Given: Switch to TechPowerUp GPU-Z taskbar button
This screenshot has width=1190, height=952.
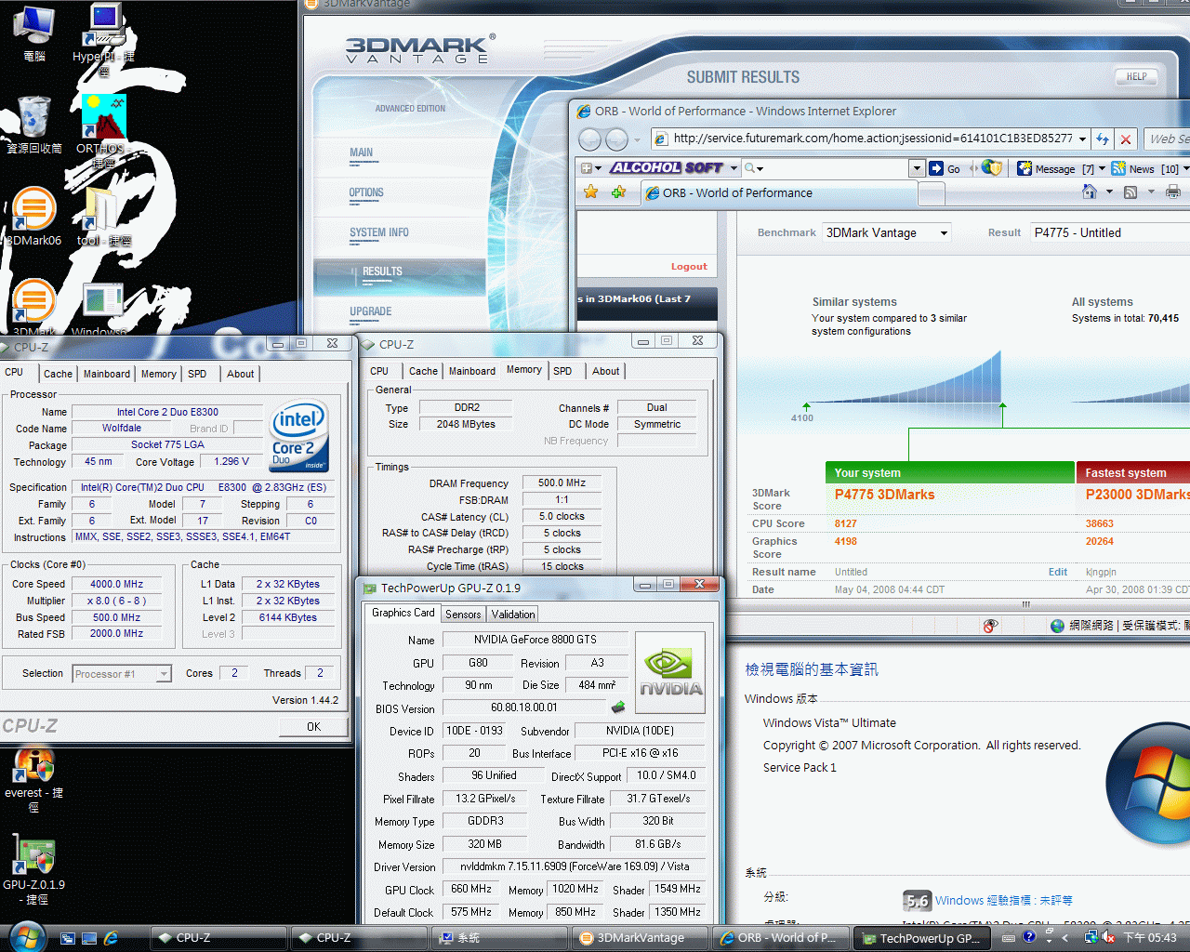Looking at the screenshot, I should pos(922,938).
